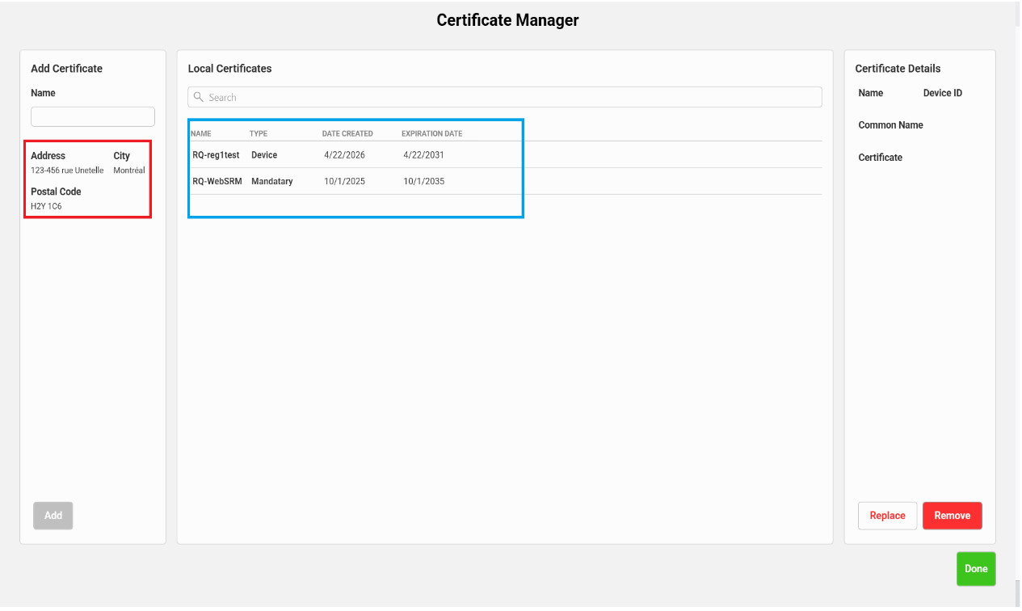Click the Local Certificates heading
This screenshot has height=611, width=1022.
click(229, 69)
